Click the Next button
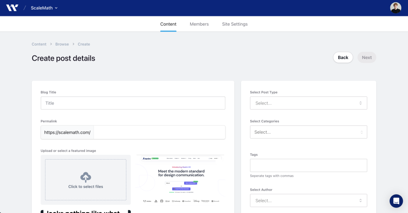The height and width of the screenshot is (213, 408). coord(367,57)
